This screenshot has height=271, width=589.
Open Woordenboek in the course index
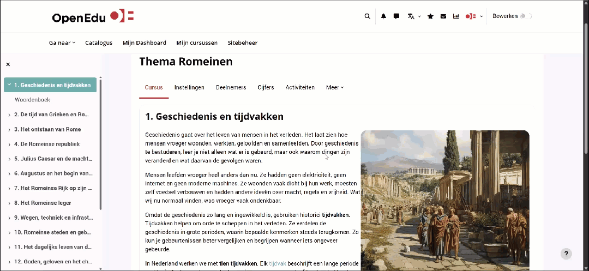(x=33, y=100)
